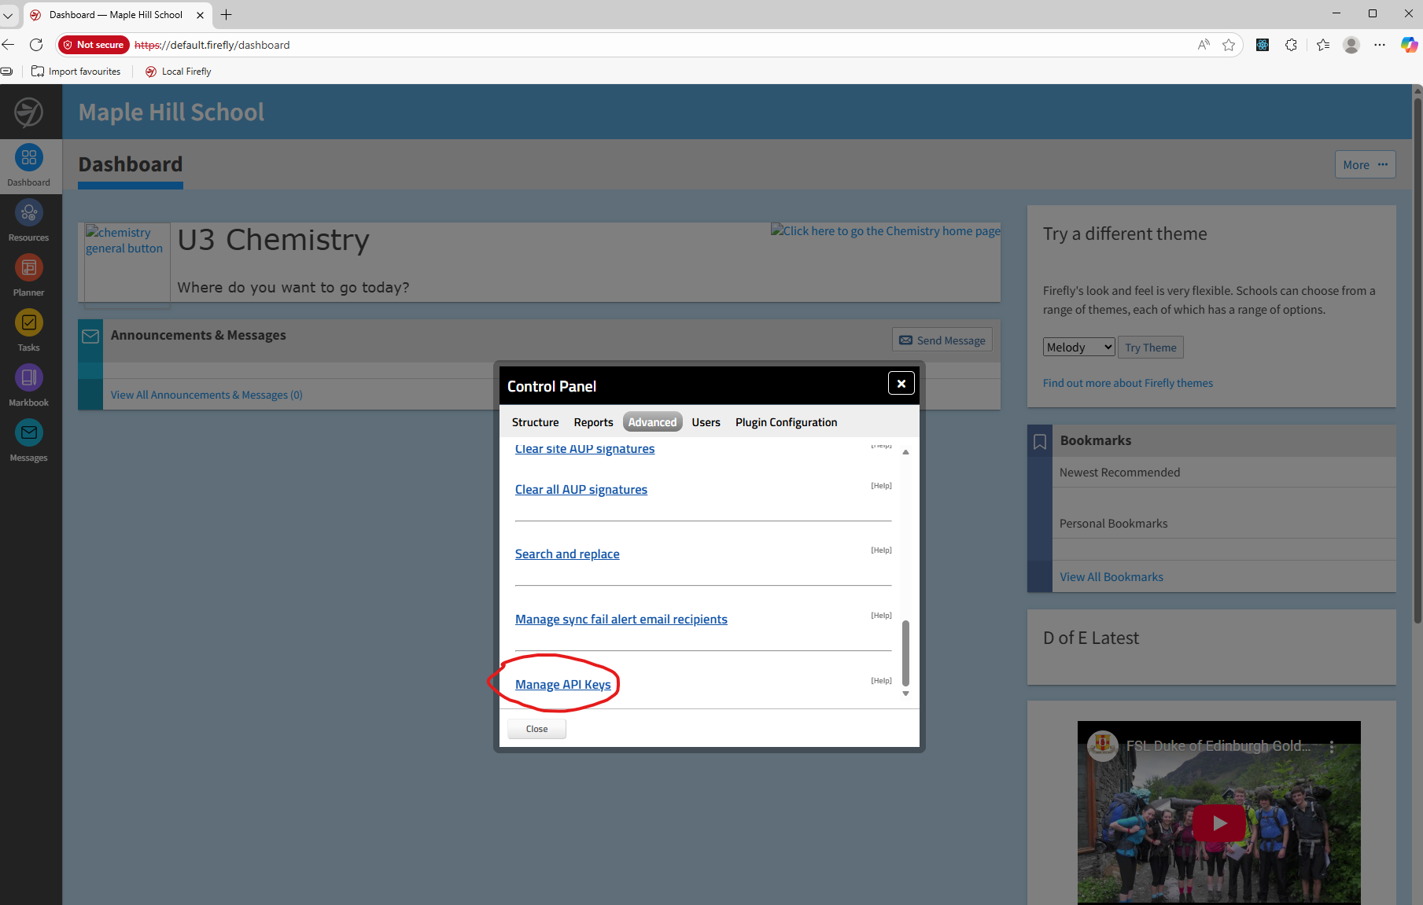Click the Bookmarks panel icon
The height and width of the screenshot is (905, 1423).
pyautogui.click(x=1040, y=442)
